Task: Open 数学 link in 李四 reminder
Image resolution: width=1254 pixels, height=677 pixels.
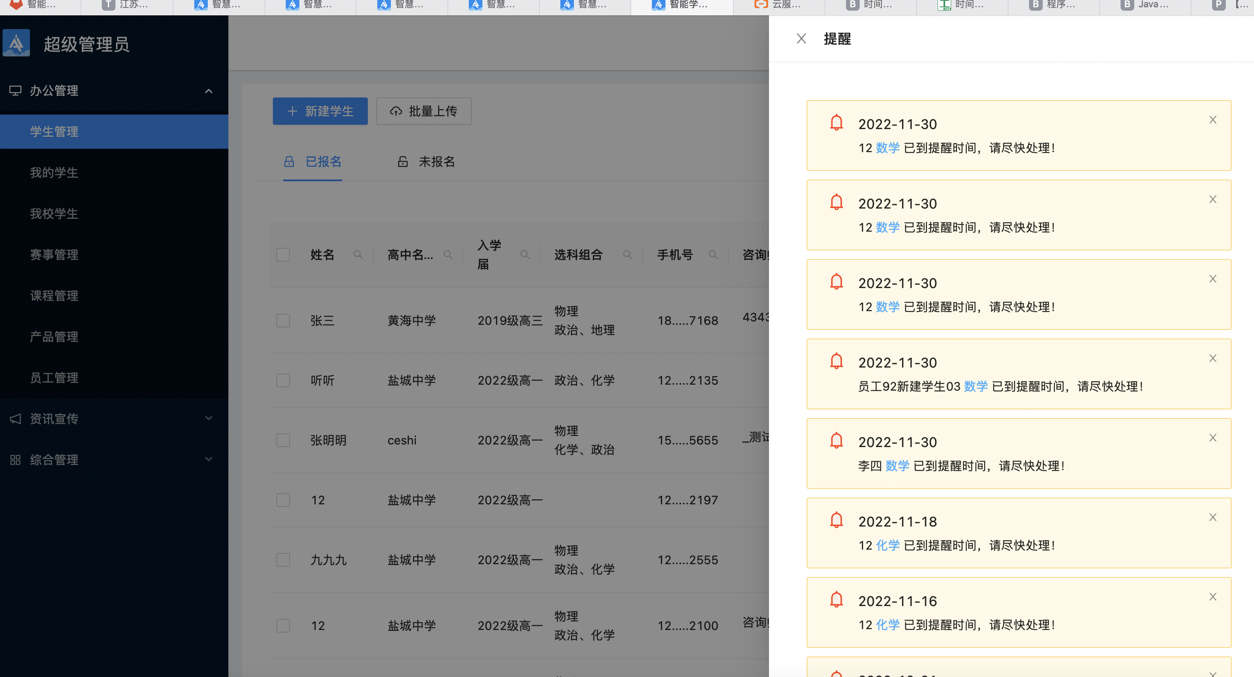Action: point(897,466)
